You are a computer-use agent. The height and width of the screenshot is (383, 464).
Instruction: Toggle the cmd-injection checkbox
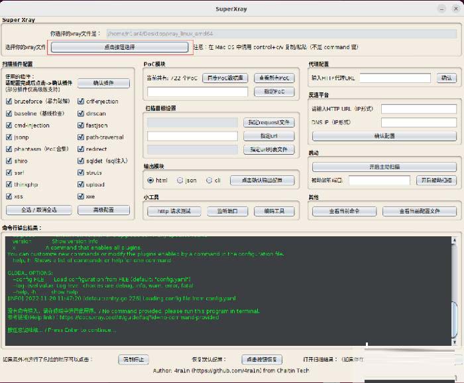(x=9, y=125)
